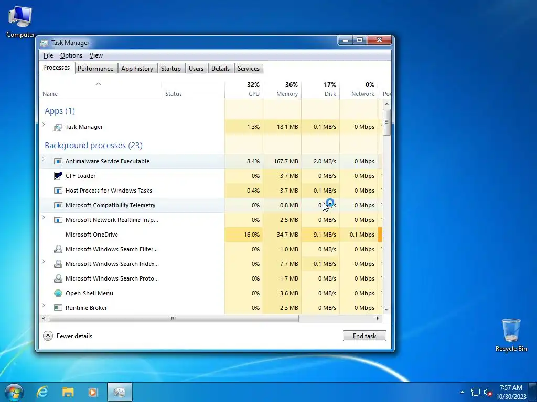Open the File menu

48,55
